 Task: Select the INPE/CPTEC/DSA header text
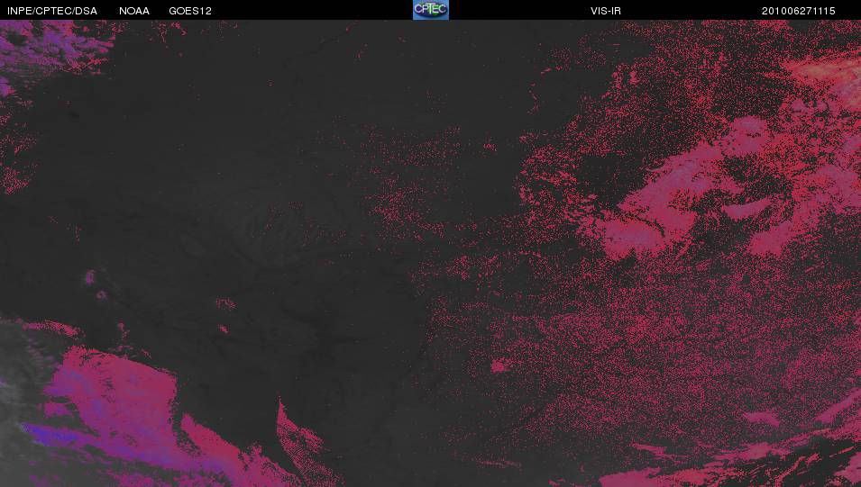(52, 11)
